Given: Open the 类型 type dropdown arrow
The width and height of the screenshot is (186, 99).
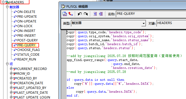Looking at the screenshot, I should tap(144, 23).
